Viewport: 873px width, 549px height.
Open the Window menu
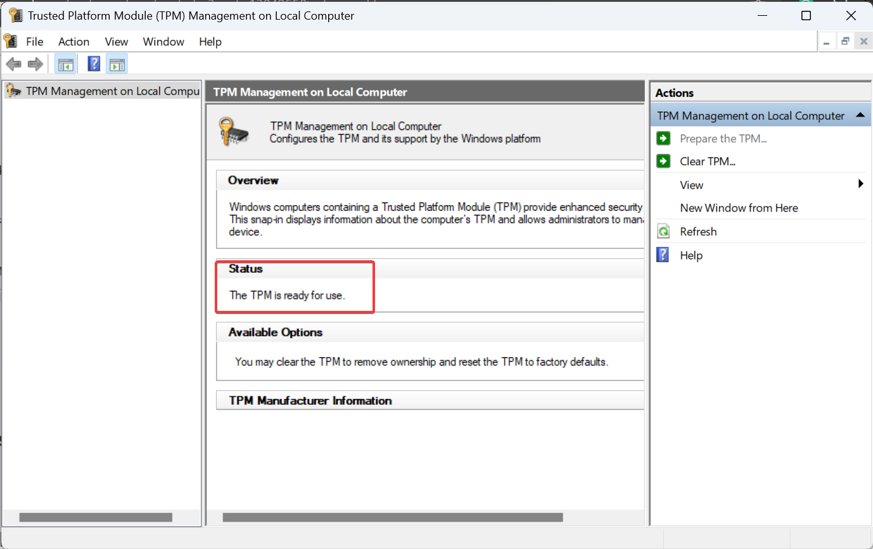[x=163, y=42]
